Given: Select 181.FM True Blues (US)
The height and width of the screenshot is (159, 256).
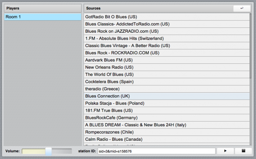Looking at the screenshot, I should pos(167,110).
